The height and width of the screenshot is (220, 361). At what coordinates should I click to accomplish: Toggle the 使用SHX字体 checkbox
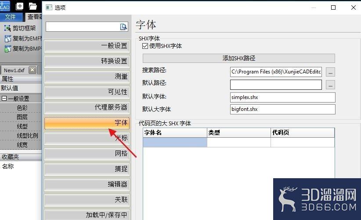pyautogui.click(x=145, y=46)
